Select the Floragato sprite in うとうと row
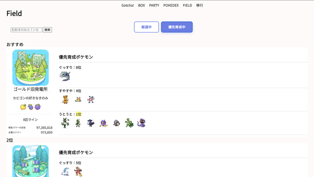Image resolution: width=314 pixels, height=177 pixels. [x=78, y=123]
